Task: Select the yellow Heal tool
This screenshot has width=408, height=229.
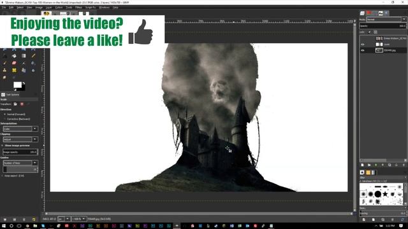Action: (14, 71)
